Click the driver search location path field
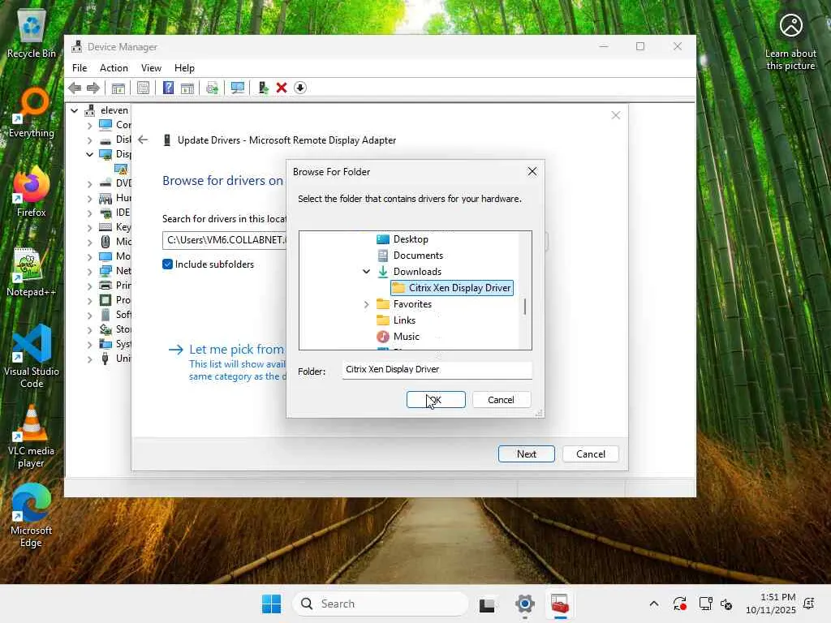Screen dimensions: 831x623 pyautogui.click(x=224, y=240)
